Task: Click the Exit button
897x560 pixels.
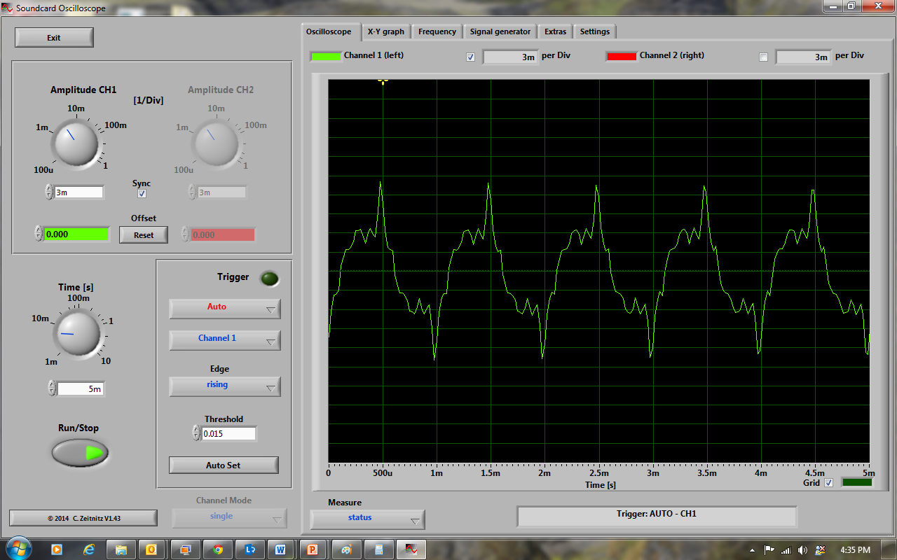Action: coord(54,38)
